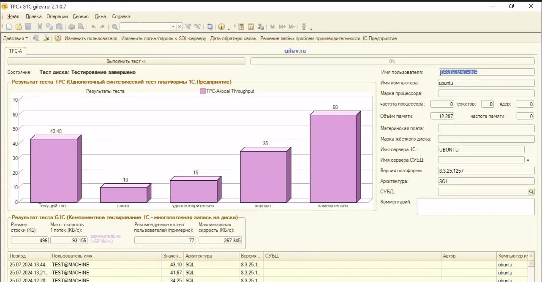The width and height of the screenshot is (542, 282).
Task: Click the New document icon
Action: click(9, 27)
